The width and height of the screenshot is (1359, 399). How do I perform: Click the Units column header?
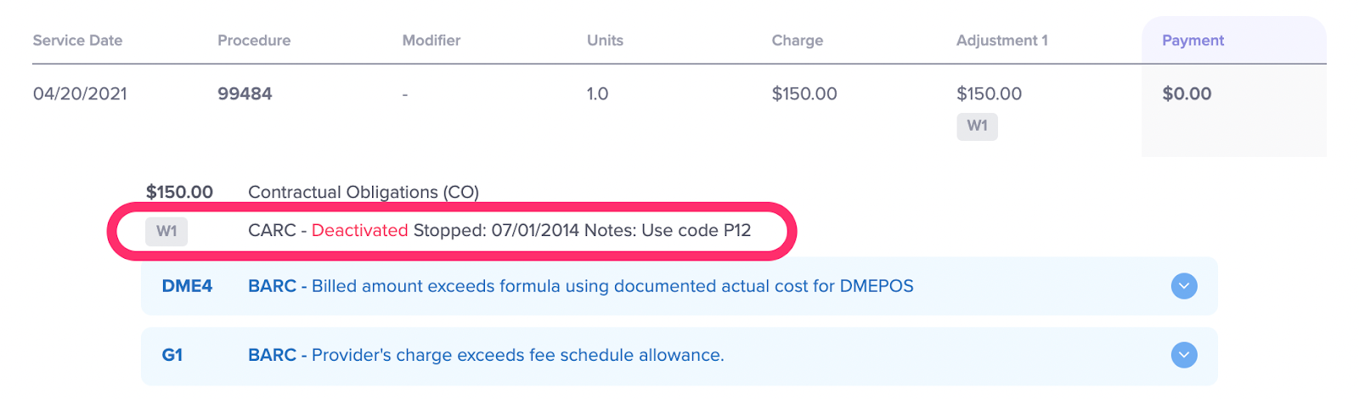pyautogui.click(x=605, y=40)
